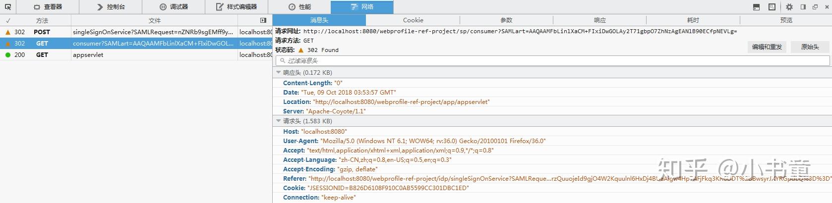Open developer tools settings gear

pyautogui.click(x=789, y=7)
